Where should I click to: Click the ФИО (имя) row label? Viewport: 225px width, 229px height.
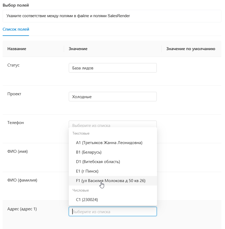coord(17,151)
